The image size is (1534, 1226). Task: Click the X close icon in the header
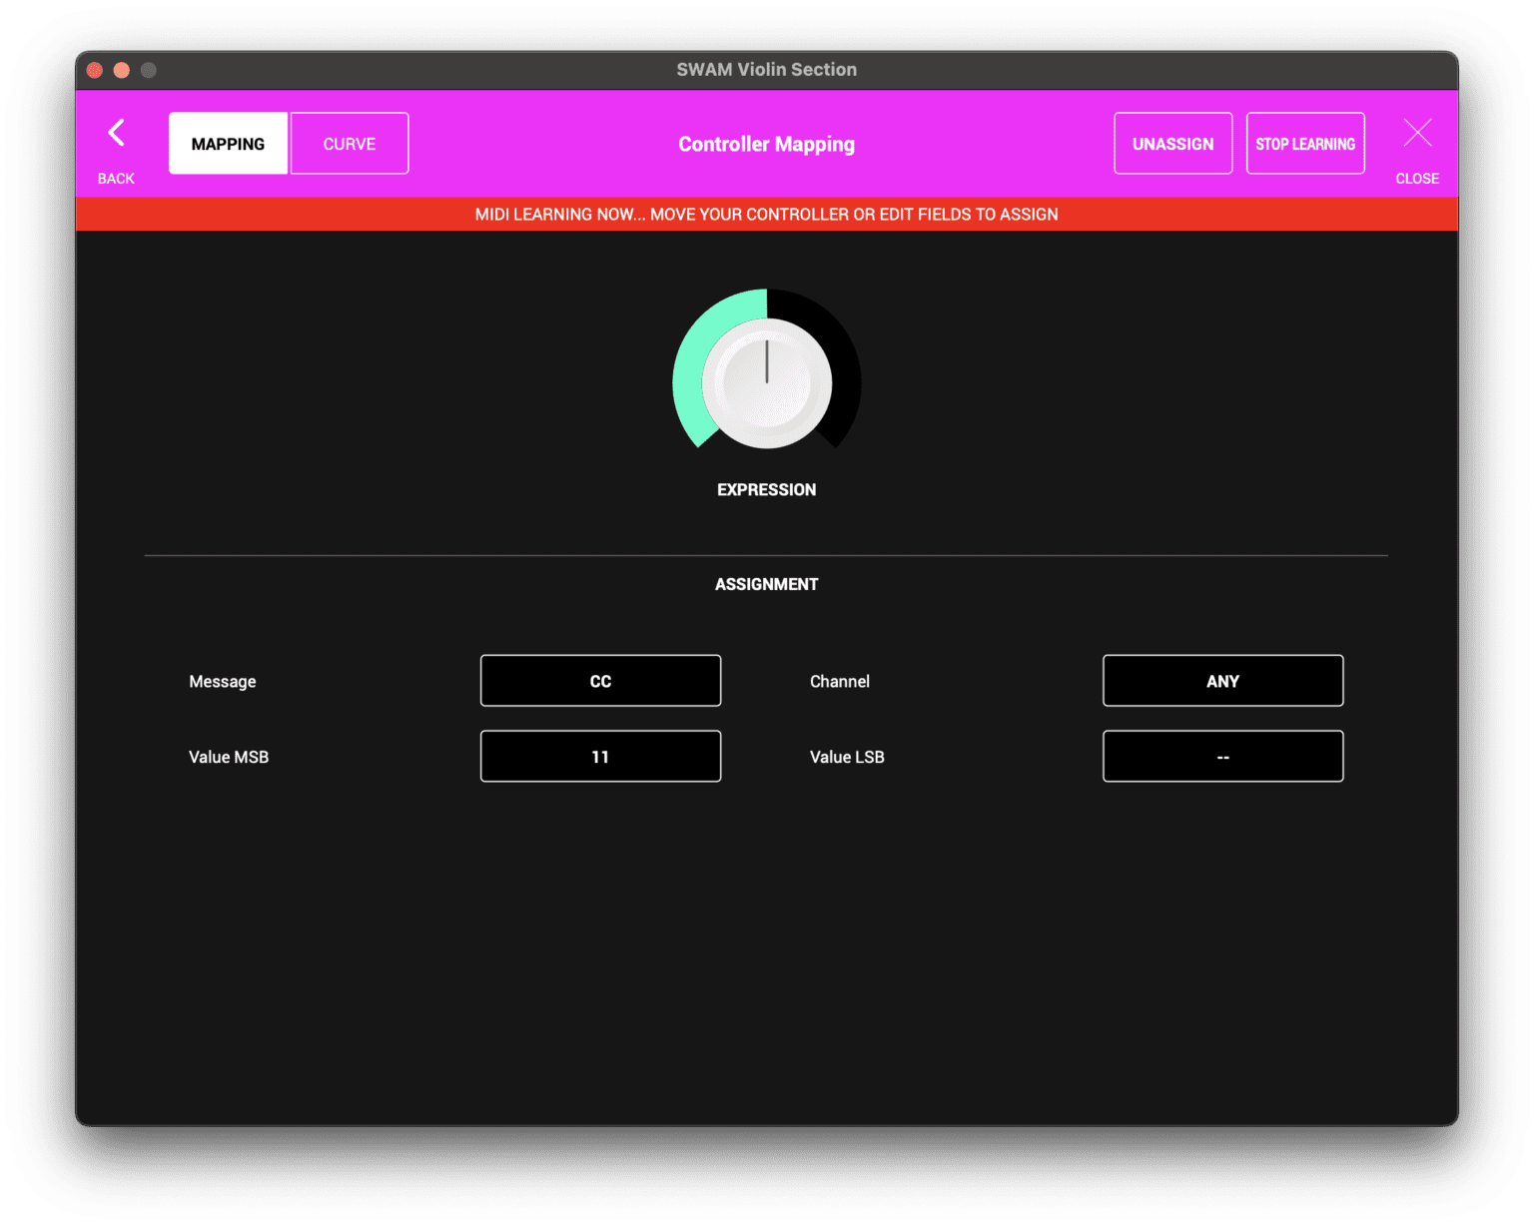(x=1416, y=133)
